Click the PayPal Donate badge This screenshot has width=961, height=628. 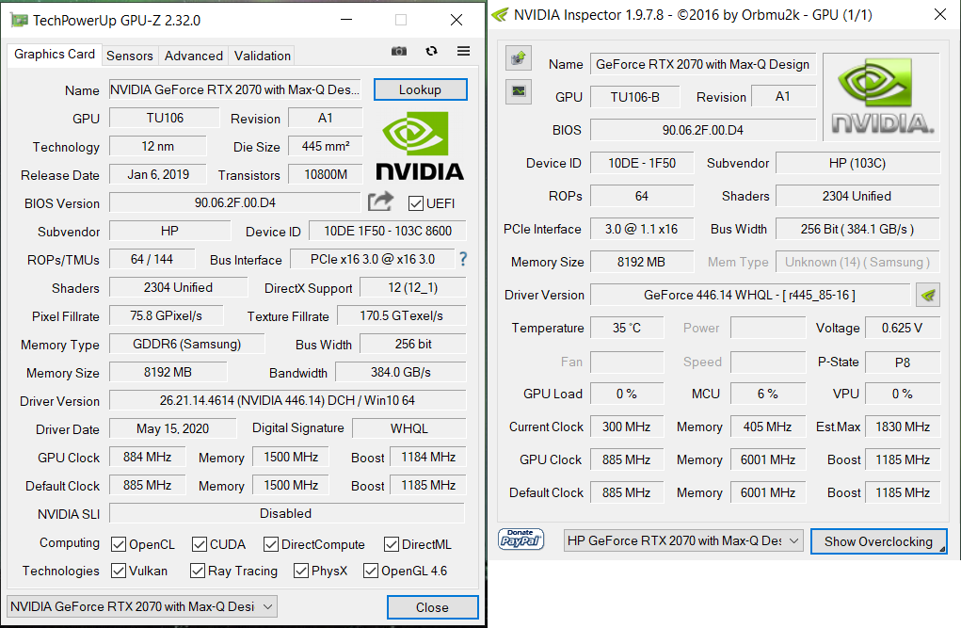(x=521, y=539)
